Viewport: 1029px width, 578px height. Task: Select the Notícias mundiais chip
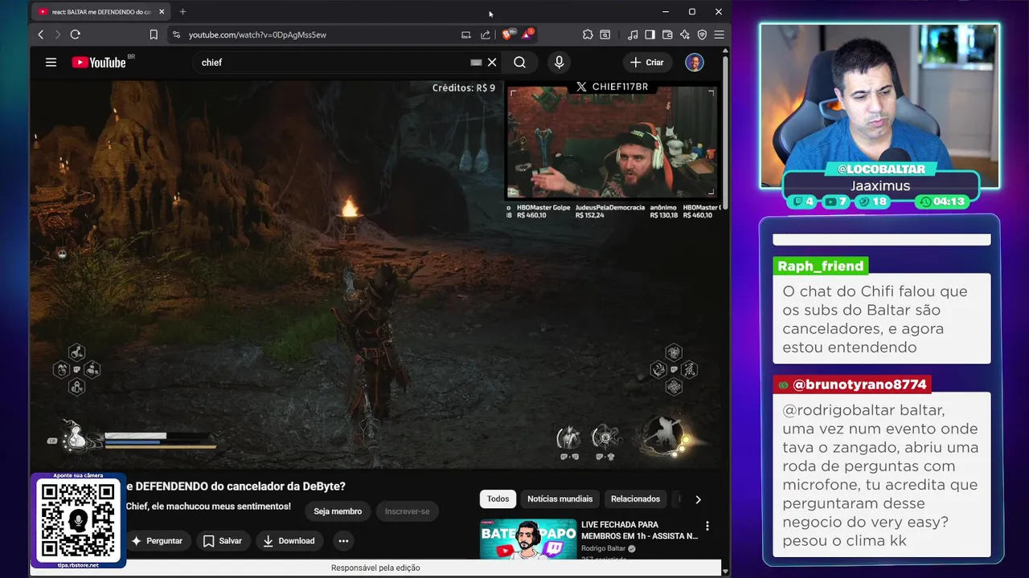(560, 499)
